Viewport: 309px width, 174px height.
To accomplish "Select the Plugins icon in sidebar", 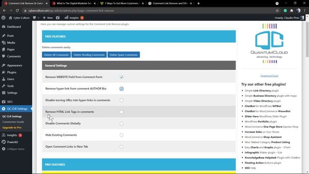I will [x=3, y=72].
